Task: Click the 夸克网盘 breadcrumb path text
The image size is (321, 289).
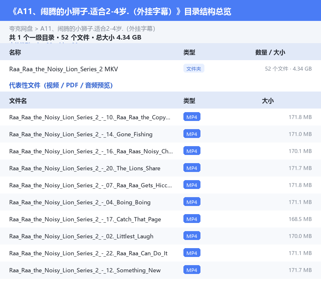Action: click(x=82, y=29)
